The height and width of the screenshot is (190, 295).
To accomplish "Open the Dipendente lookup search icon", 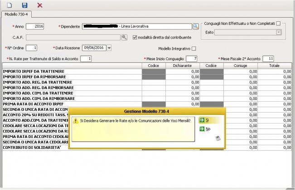I will pos(195,27).
